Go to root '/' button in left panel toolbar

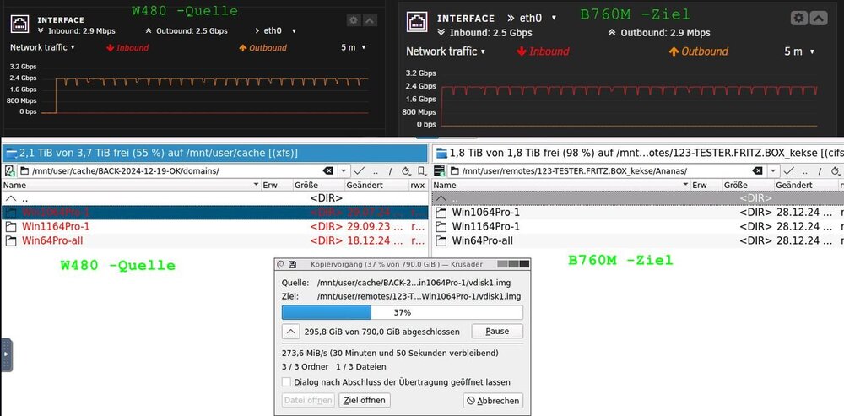[x=390, y=171]
